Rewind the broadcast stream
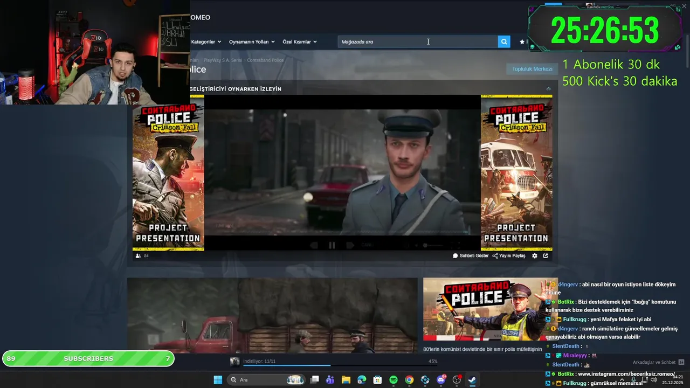 coord(314,245)
